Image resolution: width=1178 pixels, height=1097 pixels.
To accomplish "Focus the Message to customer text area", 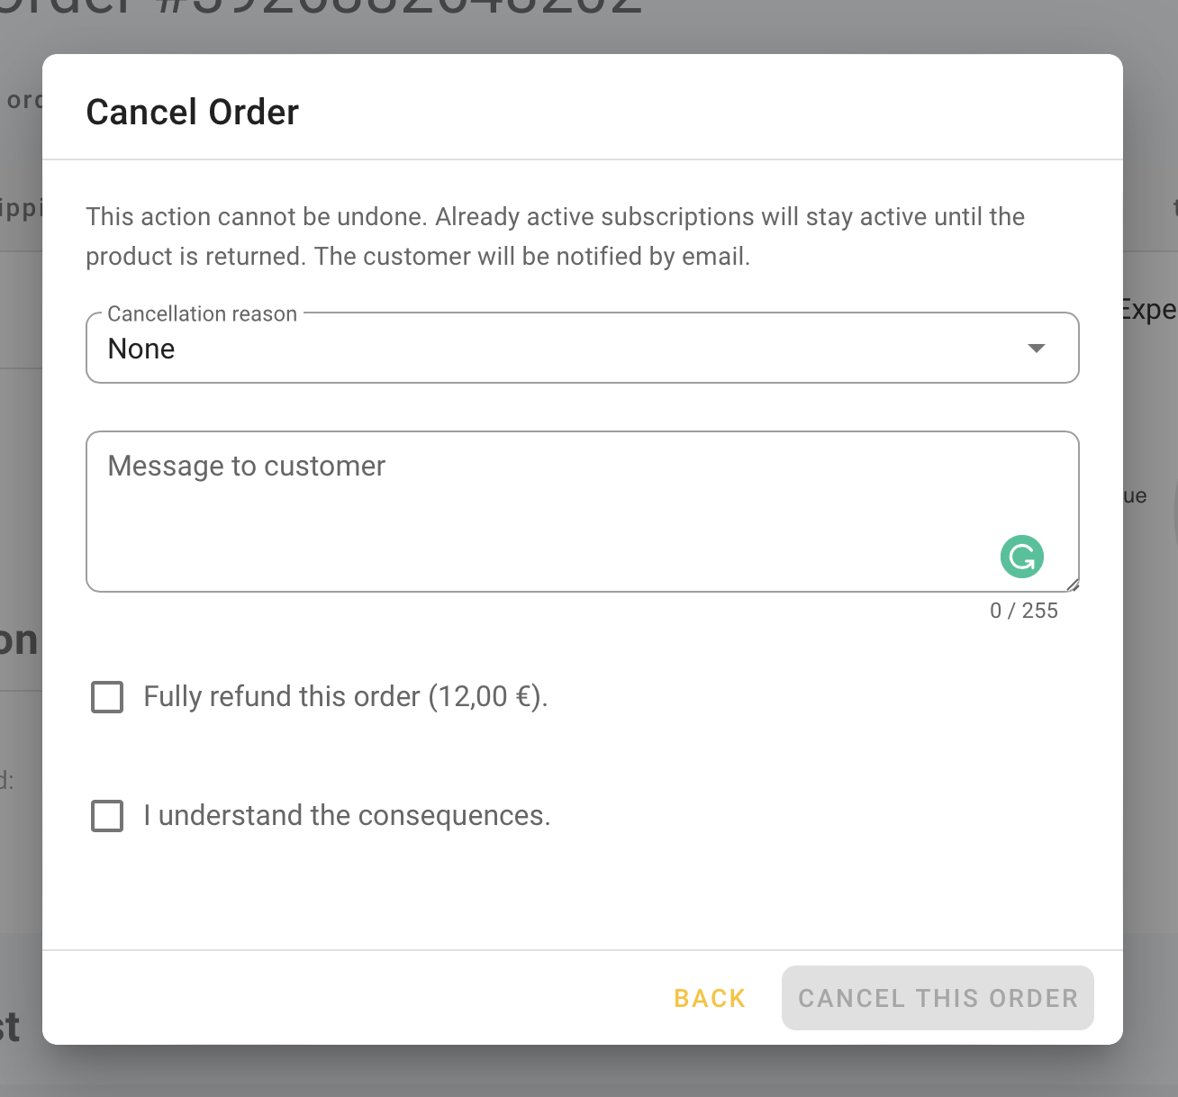I will (583, 512).
